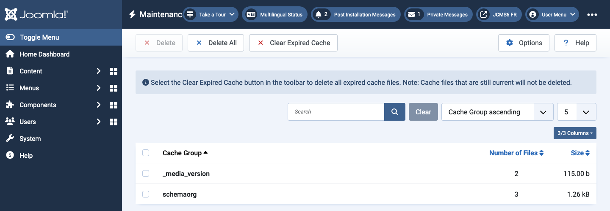Open the 3/3 Columns dropdown
The width and height of the screenshot is (610, 211).
click(575, 133)
